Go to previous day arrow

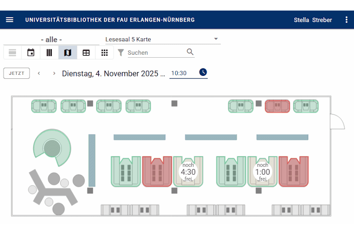click(x=39, y=73)
